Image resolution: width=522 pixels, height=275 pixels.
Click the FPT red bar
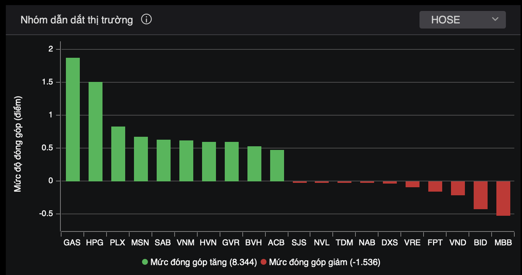point(435,186)
